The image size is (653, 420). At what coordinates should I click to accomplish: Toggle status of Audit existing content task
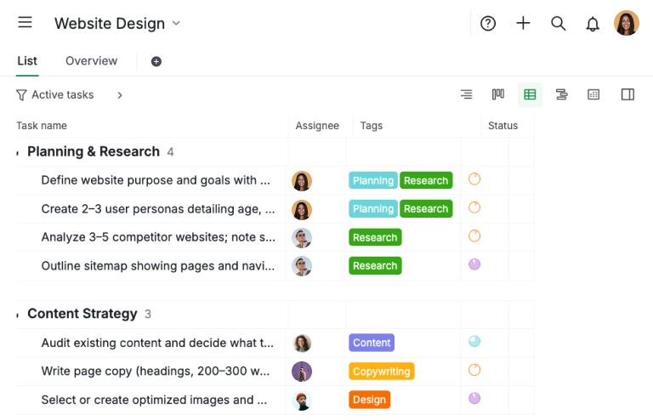[x=474, y=342]
